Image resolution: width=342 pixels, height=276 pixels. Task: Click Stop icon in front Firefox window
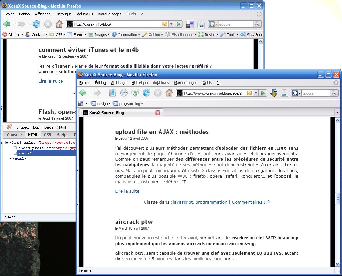pos(158,93)
